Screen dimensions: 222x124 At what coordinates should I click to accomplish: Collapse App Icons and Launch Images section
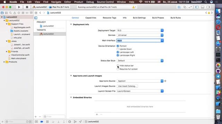(x=71, y=76)
